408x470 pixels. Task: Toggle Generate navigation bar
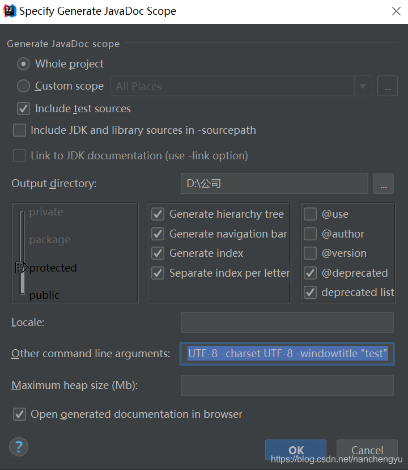158,234
